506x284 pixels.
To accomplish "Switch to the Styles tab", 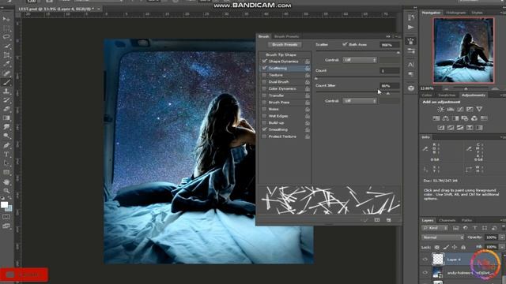I will (477, 13).
